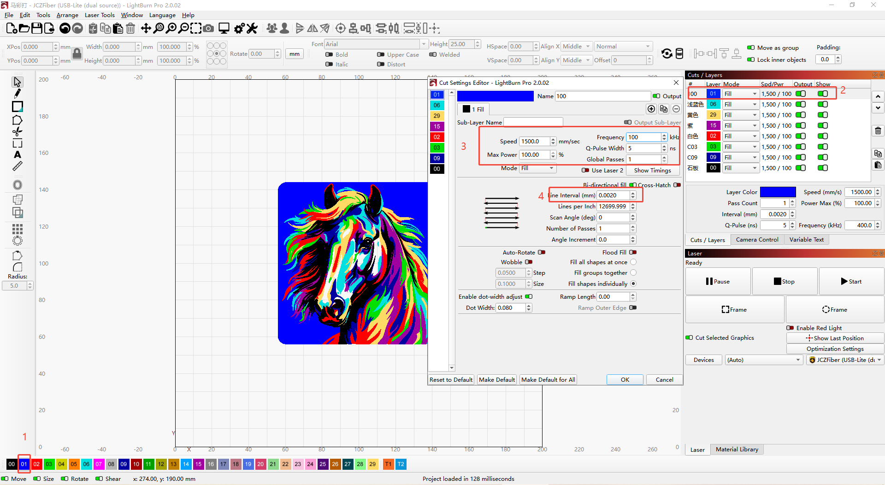Open the Normal style dropdown
Image resolution: width=885 pixels, height=485 pixels.
tap(623, 47)
